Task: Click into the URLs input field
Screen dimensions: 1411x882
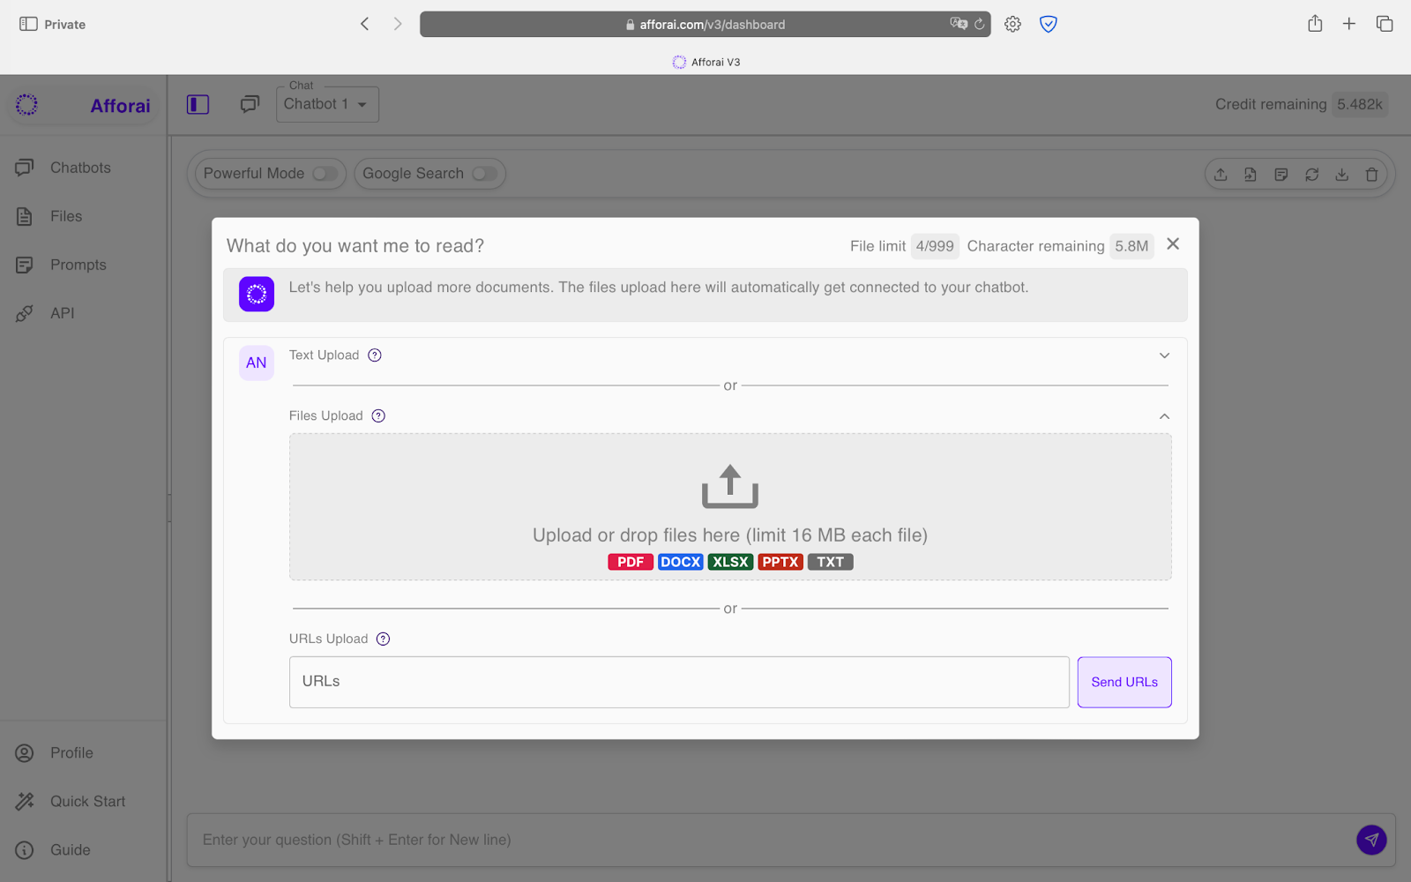Action: point(679,682)
